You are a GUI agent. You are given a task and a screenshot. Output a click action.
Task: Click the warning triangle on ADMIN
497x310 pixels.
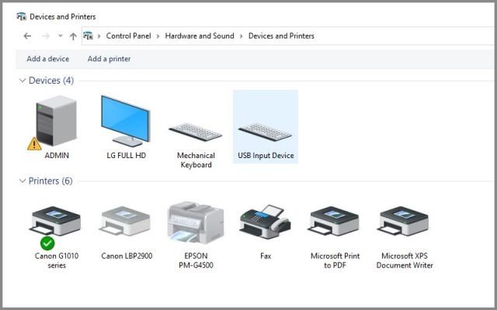tap(34, 144)
